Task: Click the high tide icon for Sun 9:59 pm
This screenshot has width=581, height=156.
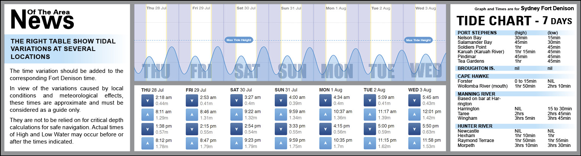Action: point(281,143)
